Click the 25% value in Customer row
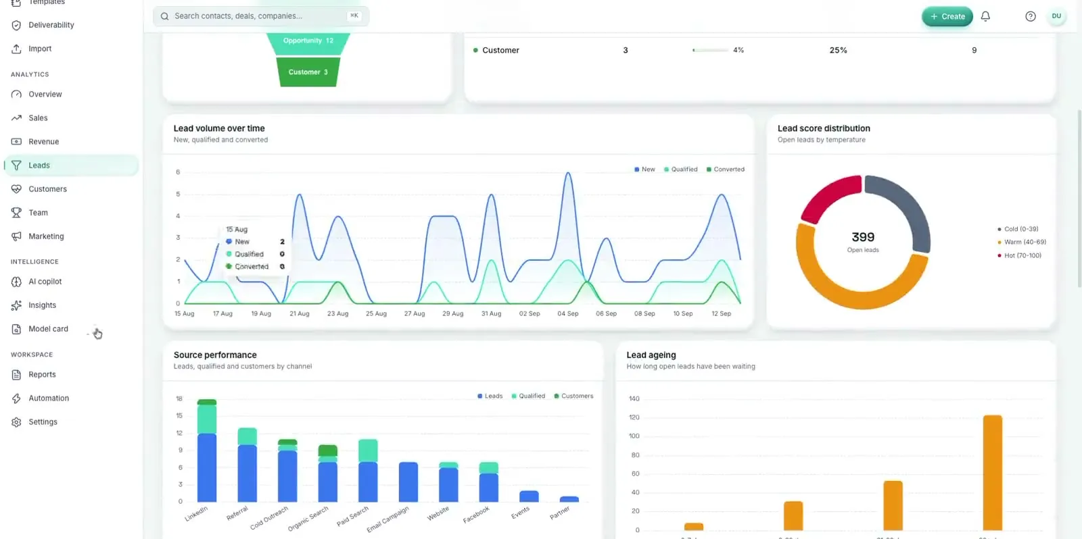 (x=839, y=50)
